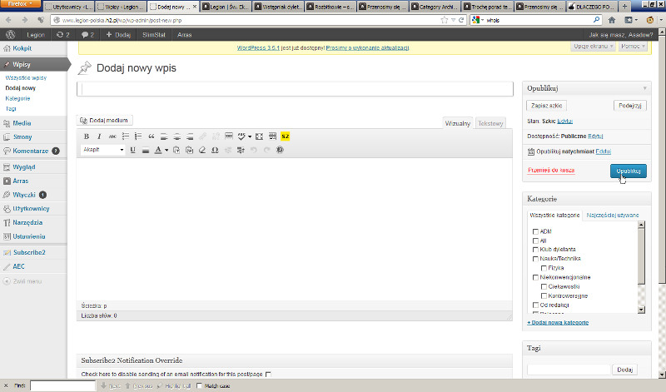Switch to the Tekstowy editor tab
The height and width of the screenshot is (392, 666).
[x=490, y=123]
